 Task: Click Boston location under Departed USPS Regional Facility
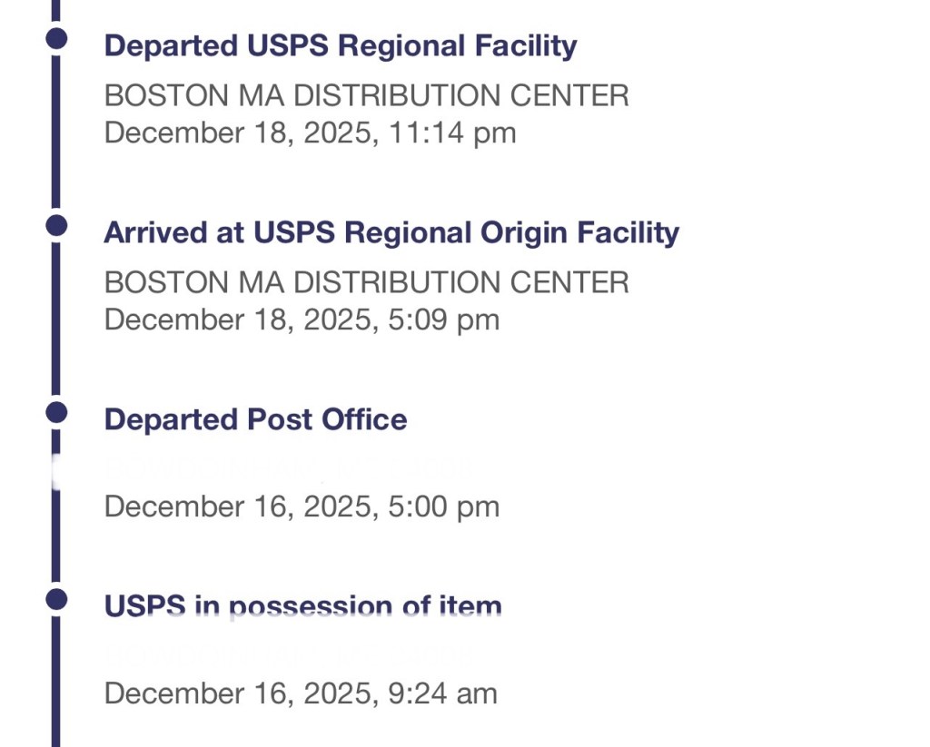[x=366, y=95]
